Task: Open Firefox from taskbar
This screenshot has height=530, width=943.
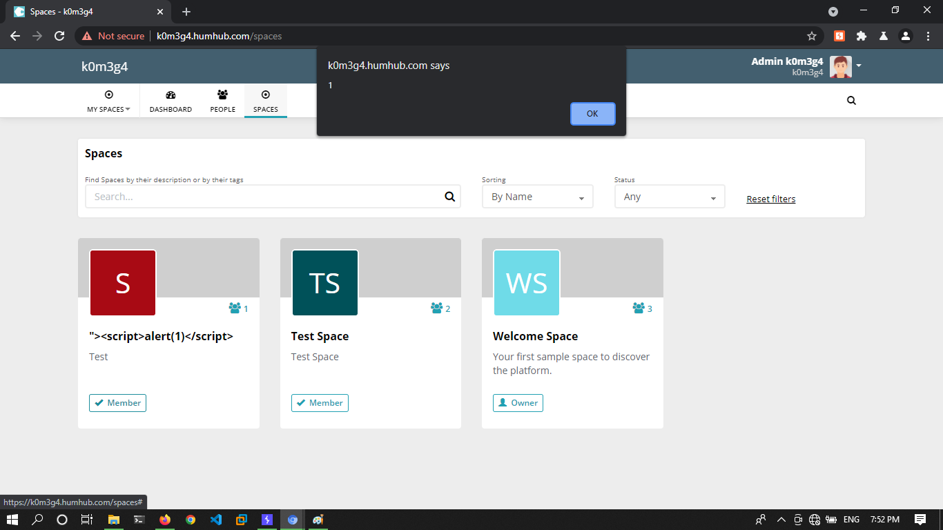Action: coord(164,520)
